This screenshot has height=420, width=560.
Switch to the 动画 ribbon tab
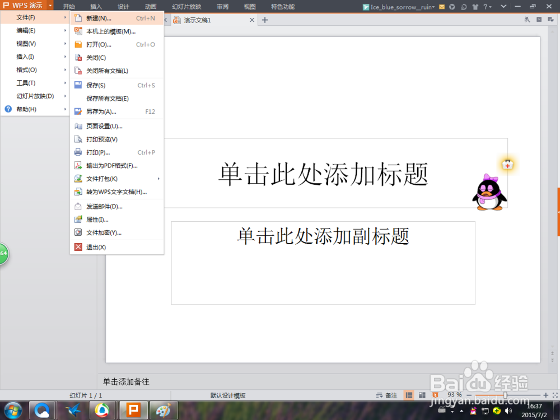[150, 6]
